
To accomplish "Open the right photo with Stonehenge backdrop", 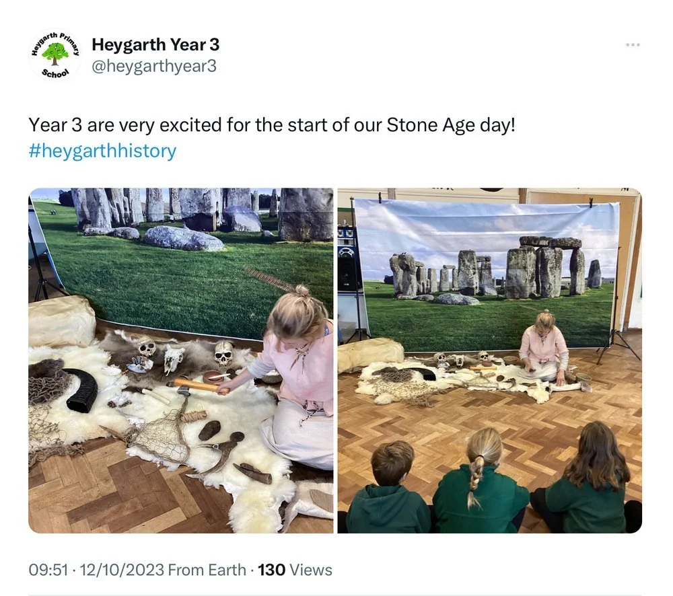I will coord(490,361).
